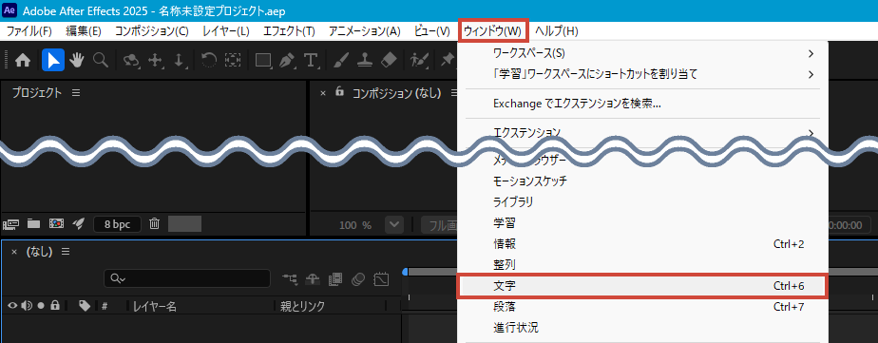This screenshot has height=343, width=878.
Task: Choose モーションスケッチ from Window menu
Action: [642, 181]
